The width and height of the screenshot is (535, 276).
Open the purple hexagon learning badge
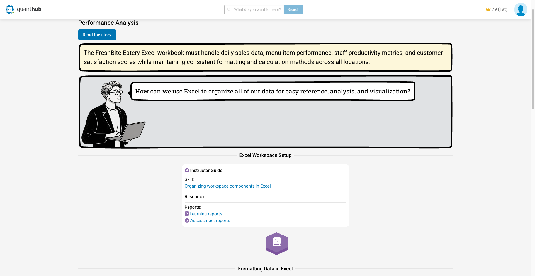pyautogui.click(x=276, y=243)
